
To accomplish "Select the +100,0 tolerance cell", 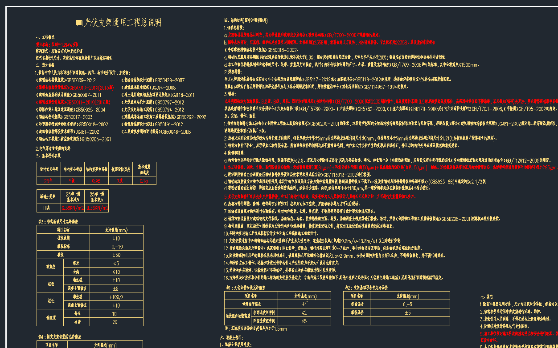I will tap(116, 297).
